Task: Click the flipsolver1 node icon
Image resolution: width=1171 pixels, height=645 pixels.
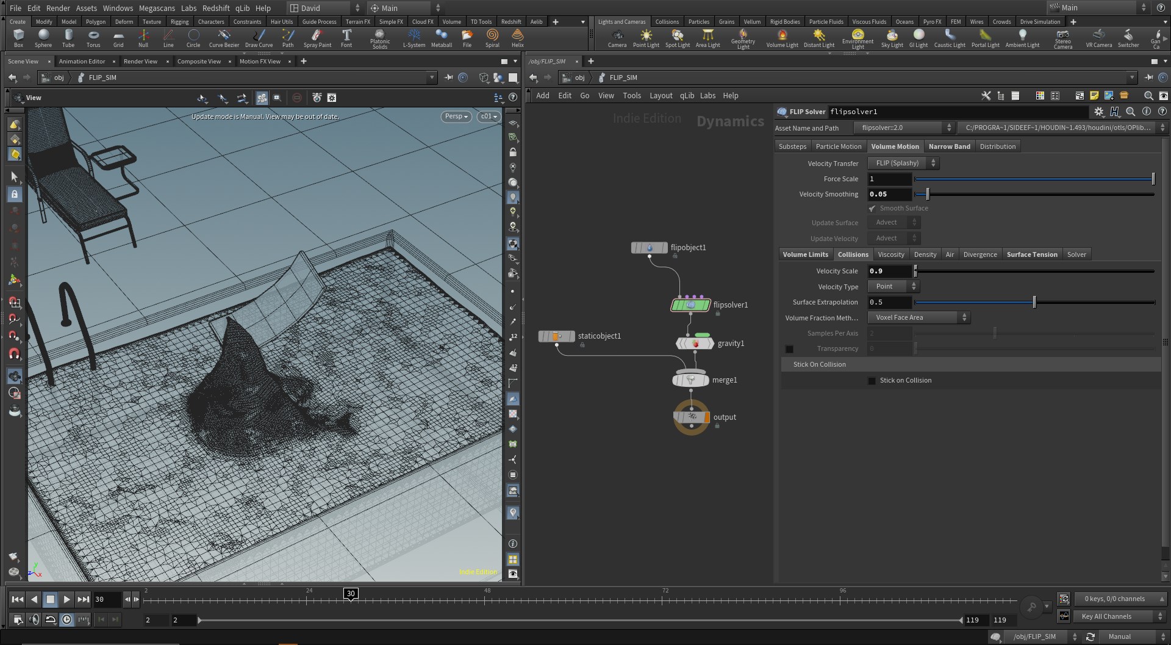Action: tap(690, 304)
